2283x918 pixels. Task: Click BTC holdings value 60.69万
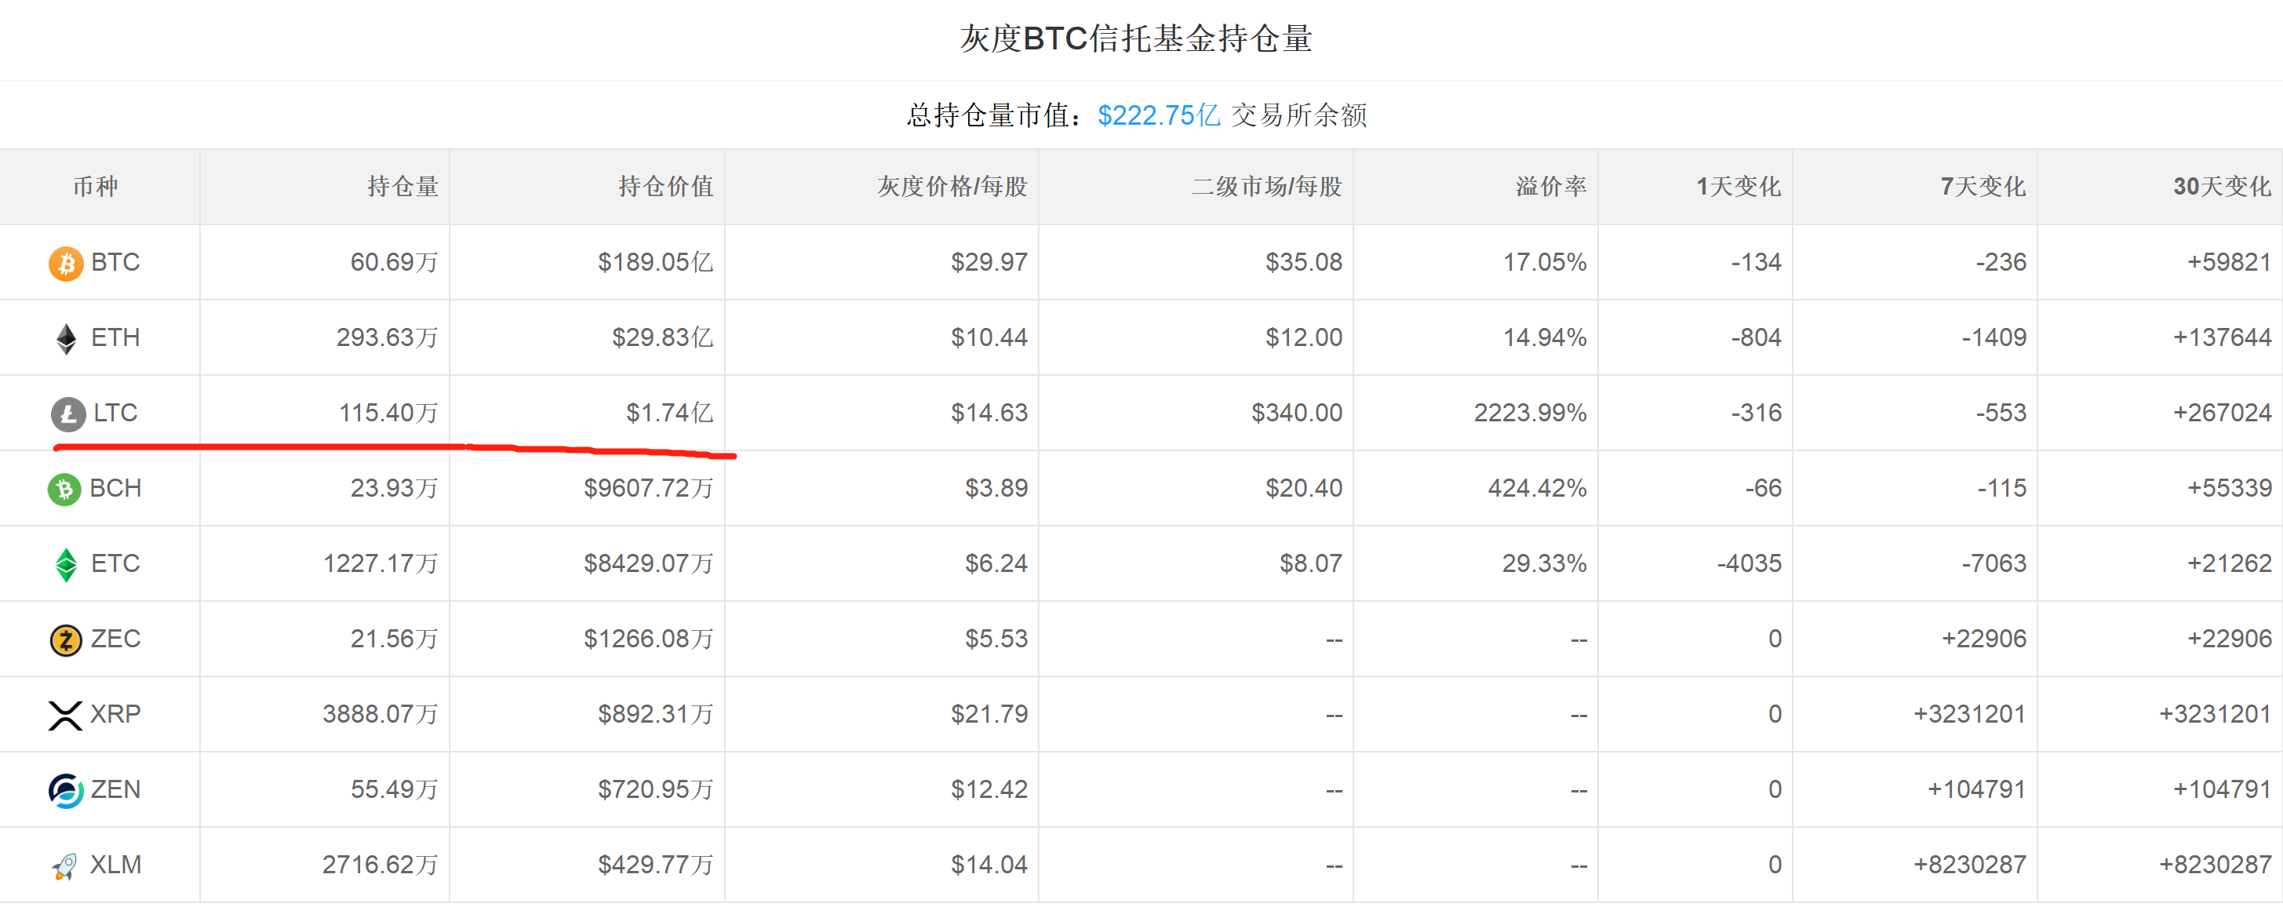395,262
